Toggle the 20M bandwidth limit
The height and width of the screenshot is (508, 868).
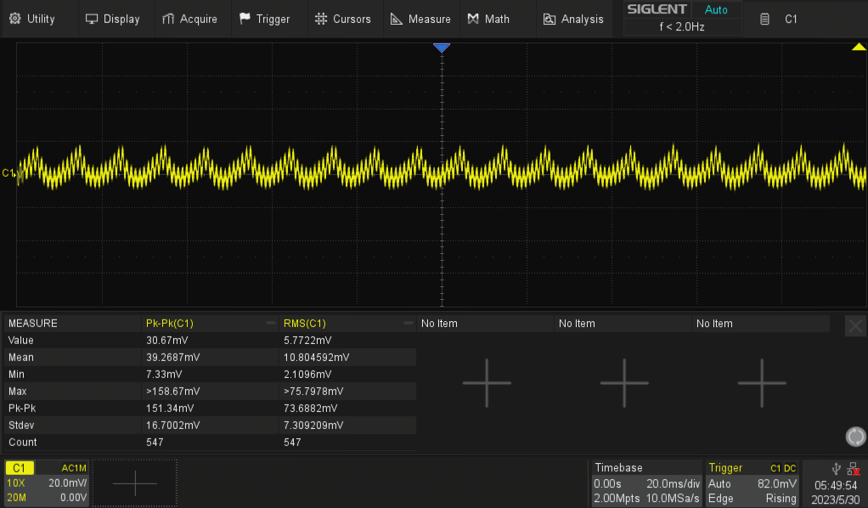click(17, 497)
